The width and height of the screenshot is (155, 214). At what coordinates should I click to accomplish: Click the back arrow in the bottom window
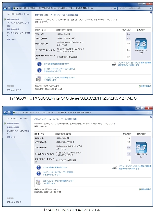click(x=5, y=113)
